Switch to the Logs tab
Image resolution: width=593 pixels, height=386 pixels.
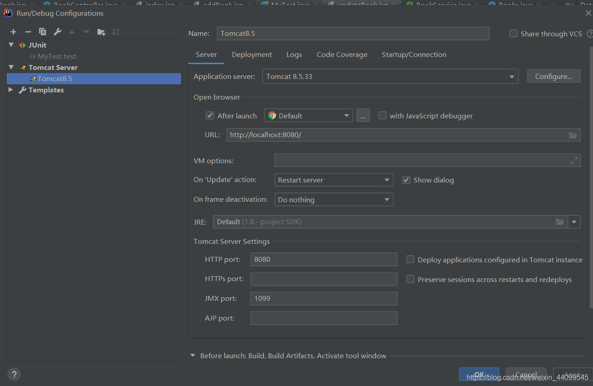[x=294, y=55]
